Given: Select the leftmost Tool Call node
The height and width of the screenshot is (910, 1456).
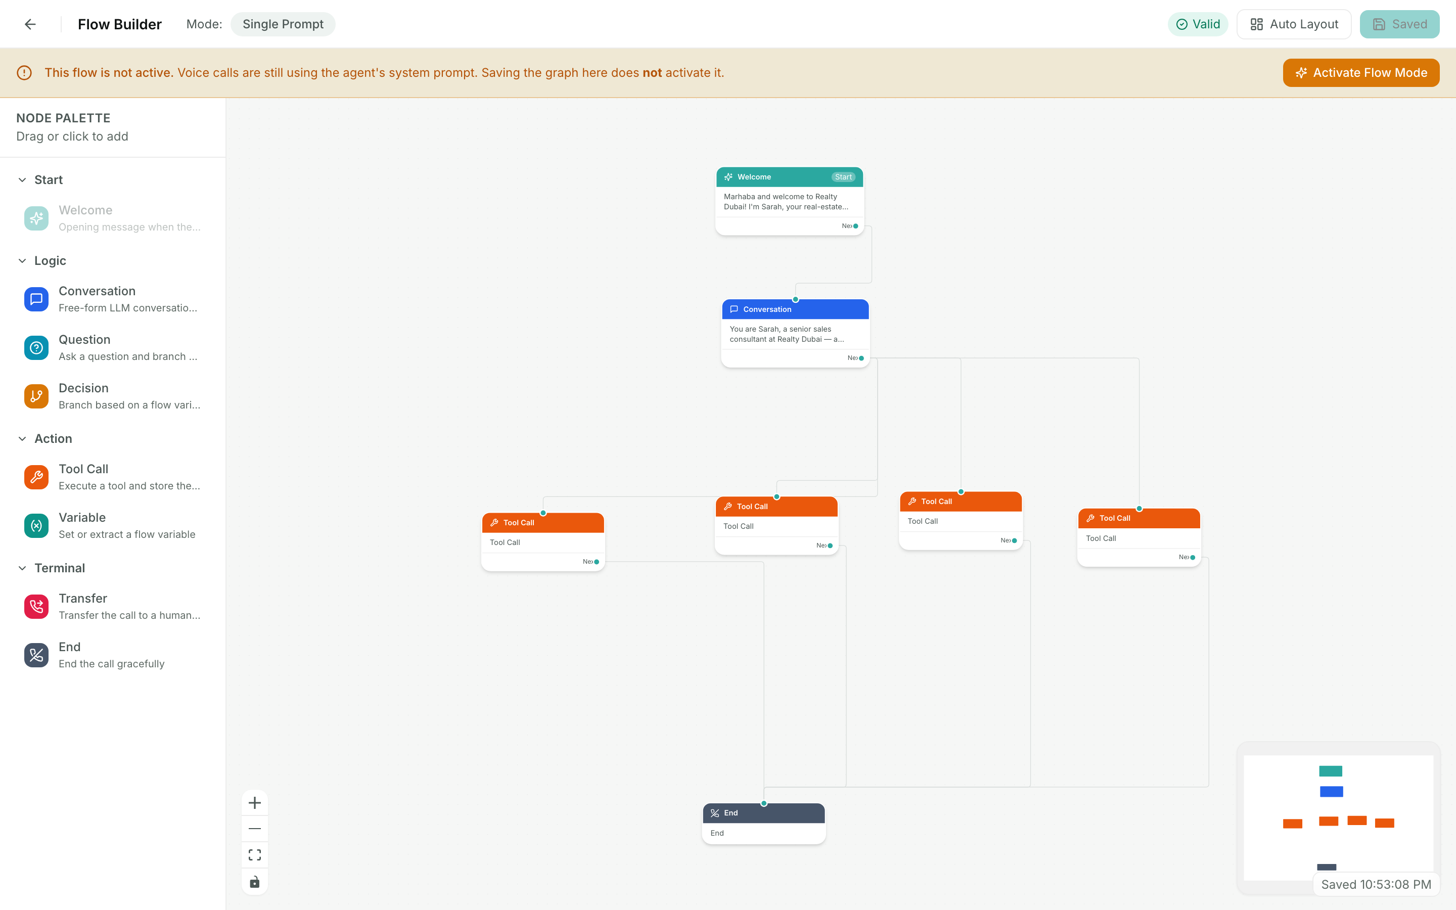Looking at the screenshot, I should tap(542, 541).
